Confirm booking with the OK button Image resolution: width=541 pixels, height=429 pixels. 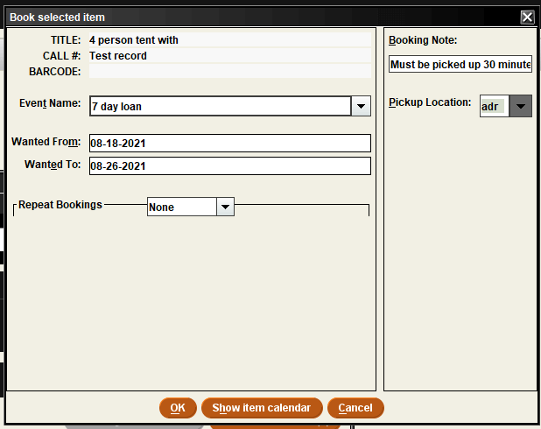(178, 408)
